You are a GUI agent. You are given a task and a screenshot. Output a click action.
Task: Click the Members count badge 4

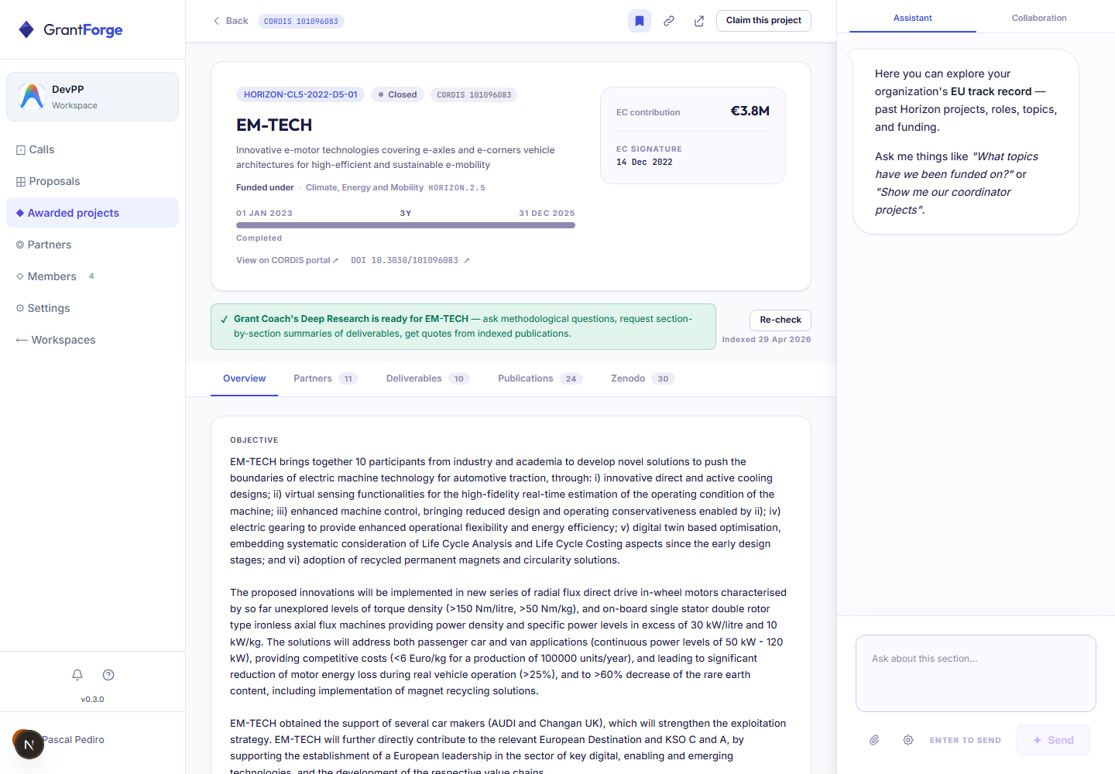[91, 276]
